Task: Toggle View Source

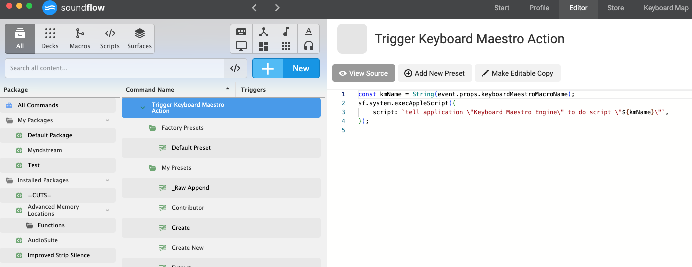Action: (364, 73)
